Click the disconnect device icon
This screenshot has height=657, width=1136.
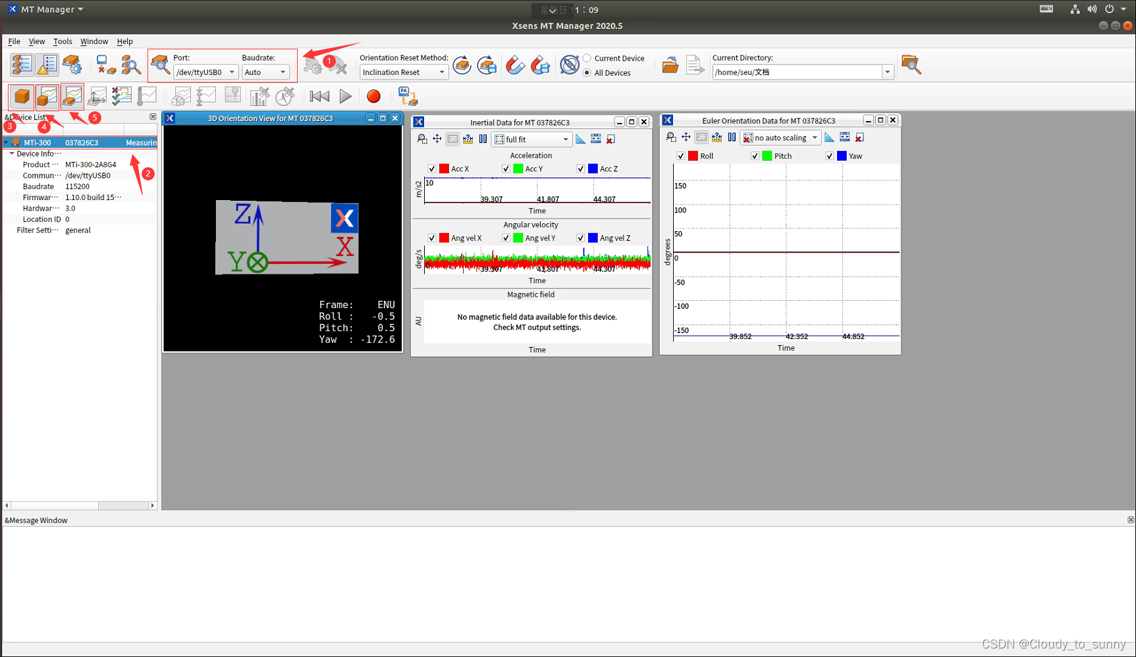coord(105,65)
